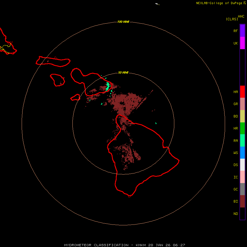Click the HR dark green swatch
The height and width of the screenshot is (247, 247).
pos(242,128)
